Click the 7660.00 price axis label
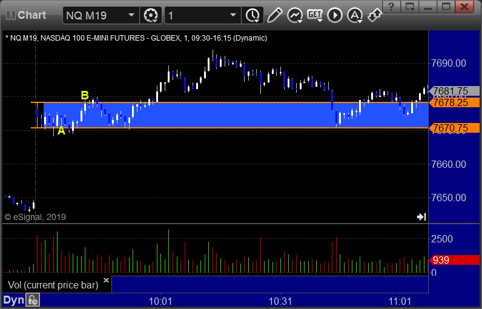The width and height of the screenshot is (482, 309). (x=449, y=164)
